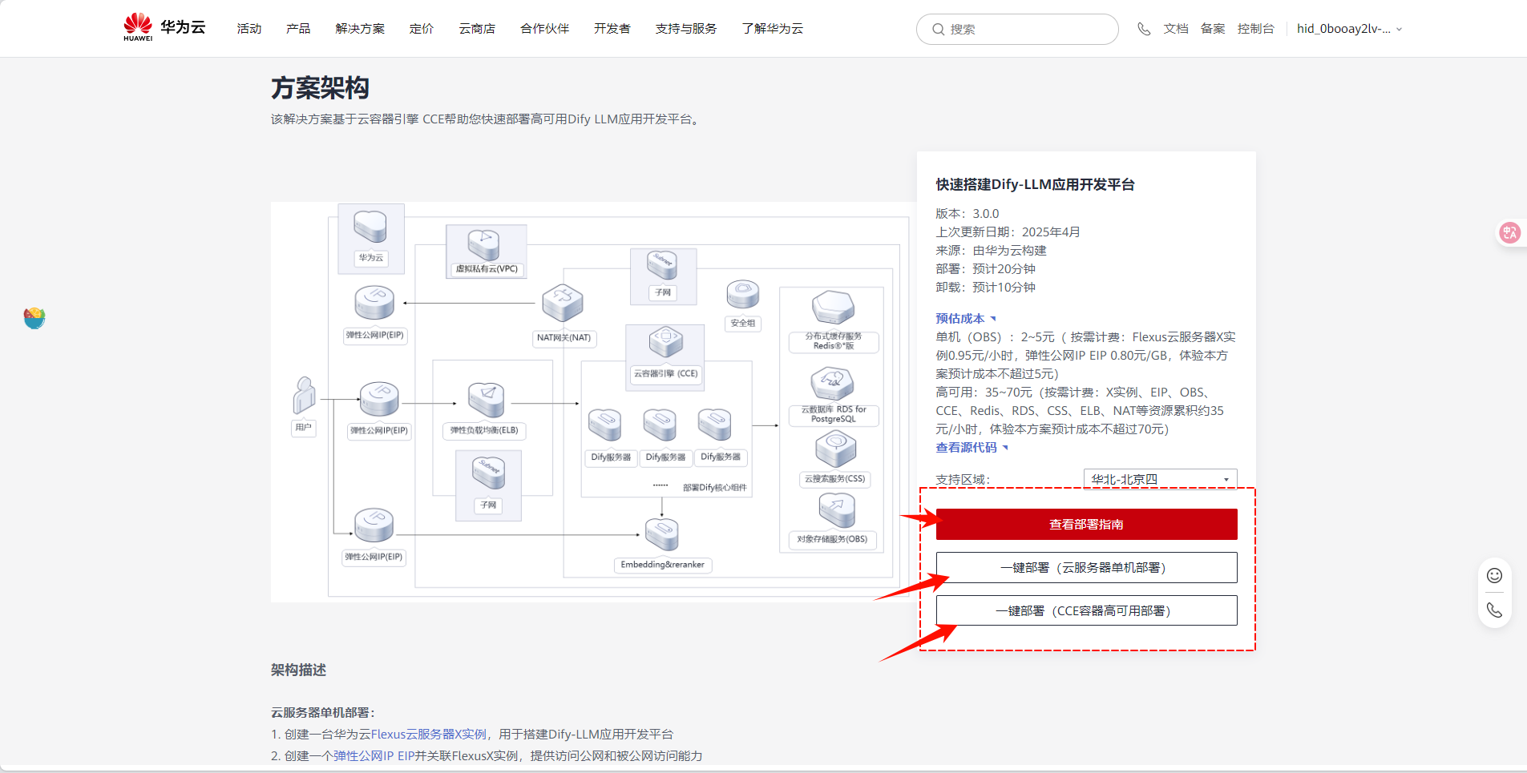
Task: Click 一键部署（云服务器单机部署） button
Action: pyautogui.click(x=1086, y=567)
